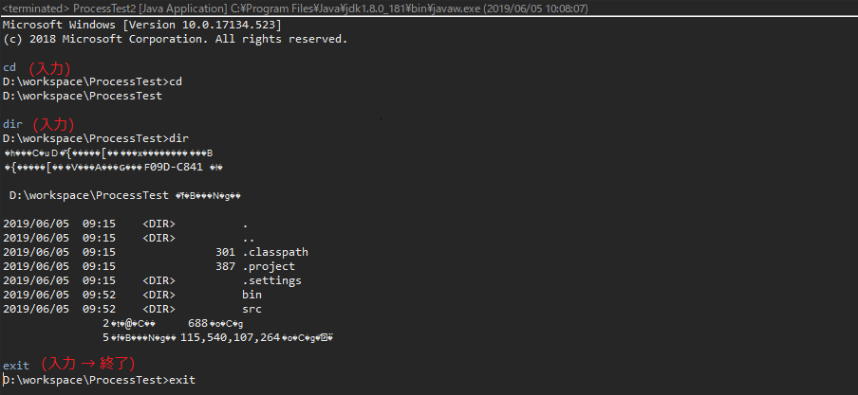
Task: Click the .project file entry
Action: pyautogui.click(x=269, y=266)
